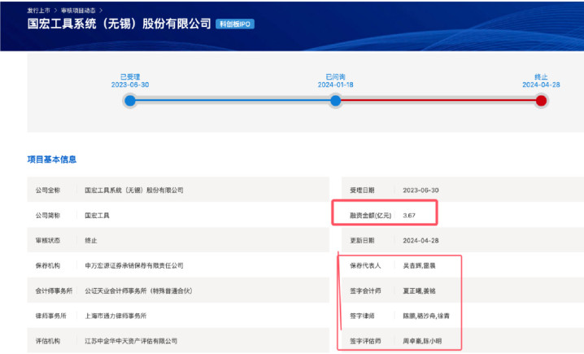The image size is (584, 354).
Task: Click the financing amount value 3.67
Action: coord(409,216)
